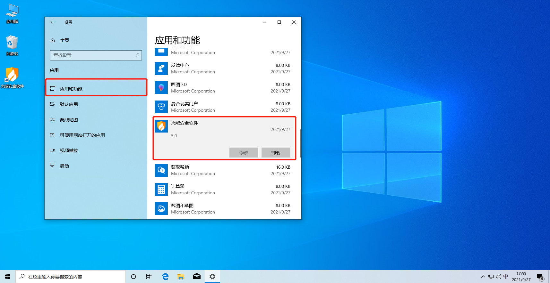The height and width of the screenshot is (283, 550).
Task: Click the 中 input method indicator
Action: click(506, 277)
